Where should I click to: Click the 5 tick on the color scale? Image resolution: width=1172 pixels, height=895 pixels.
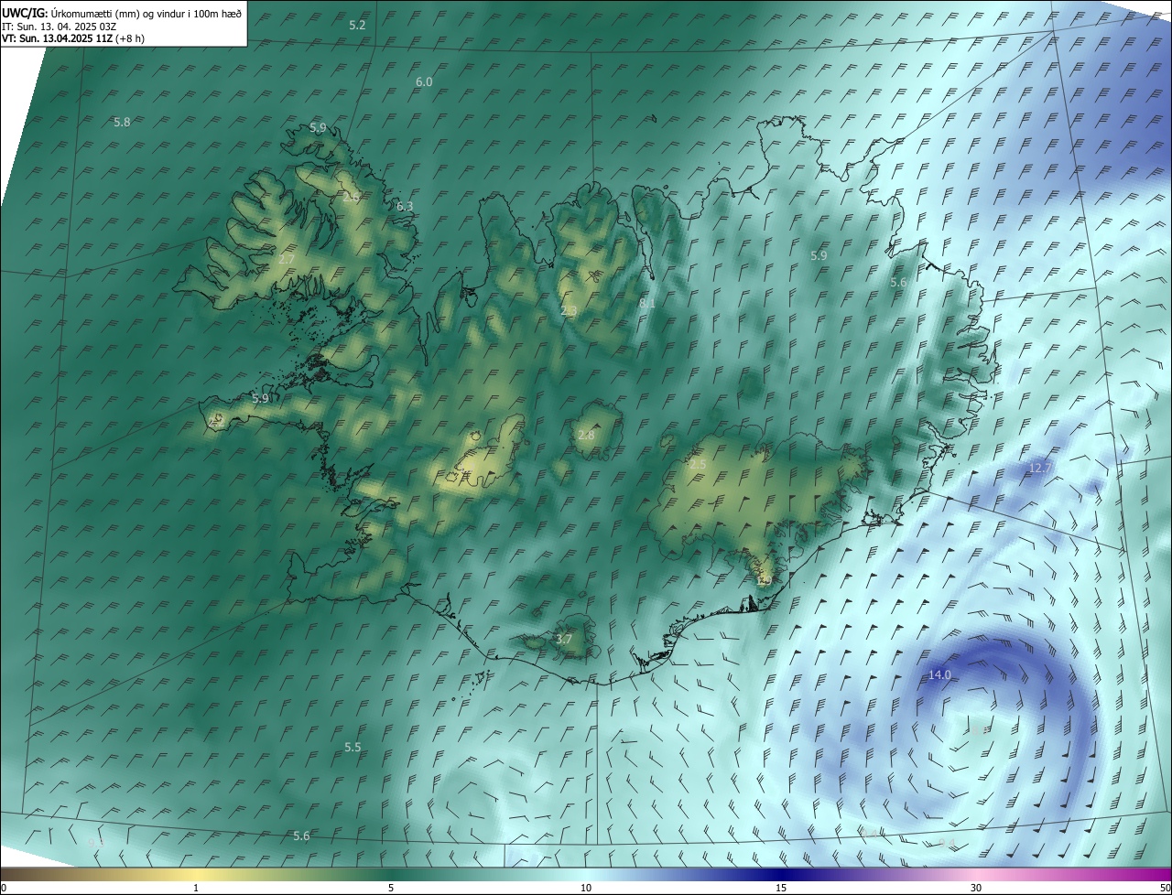pyautogui.click(x=391, y=888)
